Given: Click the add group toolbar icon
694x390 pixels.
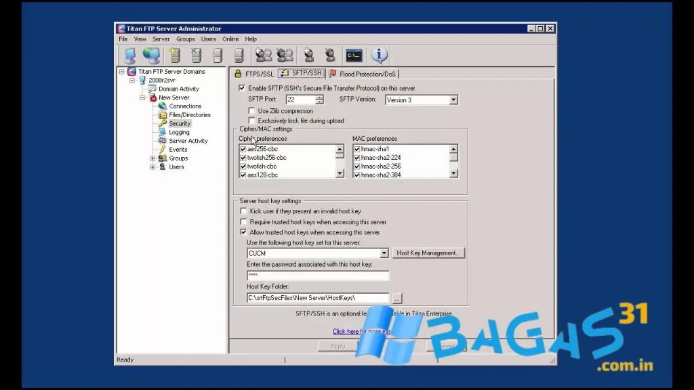Looking at the screenshot, I should click(x=264, y=56).
